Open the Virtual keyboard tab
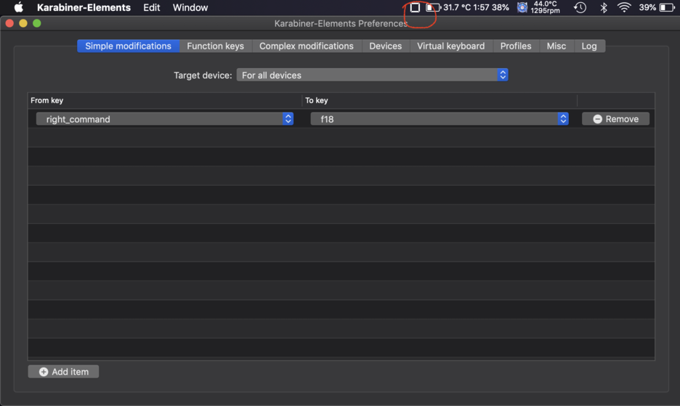The width and height of the screenshot is (680, 406). (451, 46)
